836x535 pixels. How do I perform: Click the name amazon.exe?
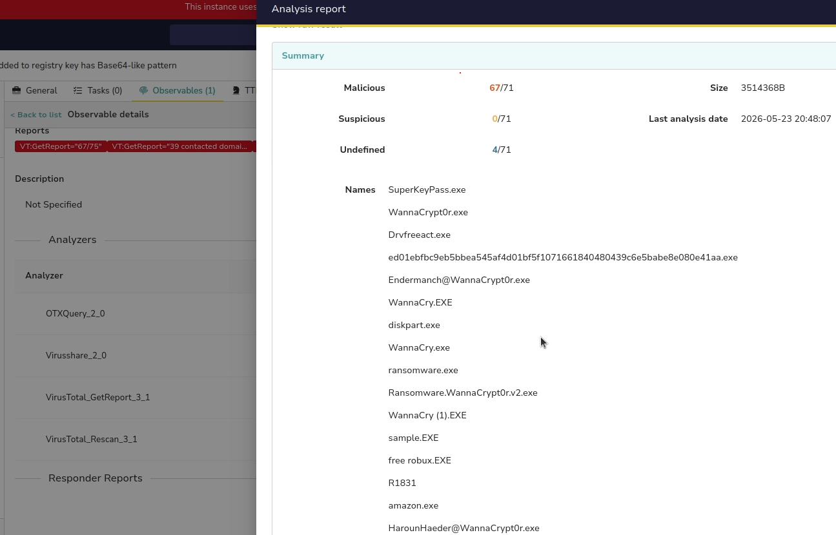[x=413, y=505]
